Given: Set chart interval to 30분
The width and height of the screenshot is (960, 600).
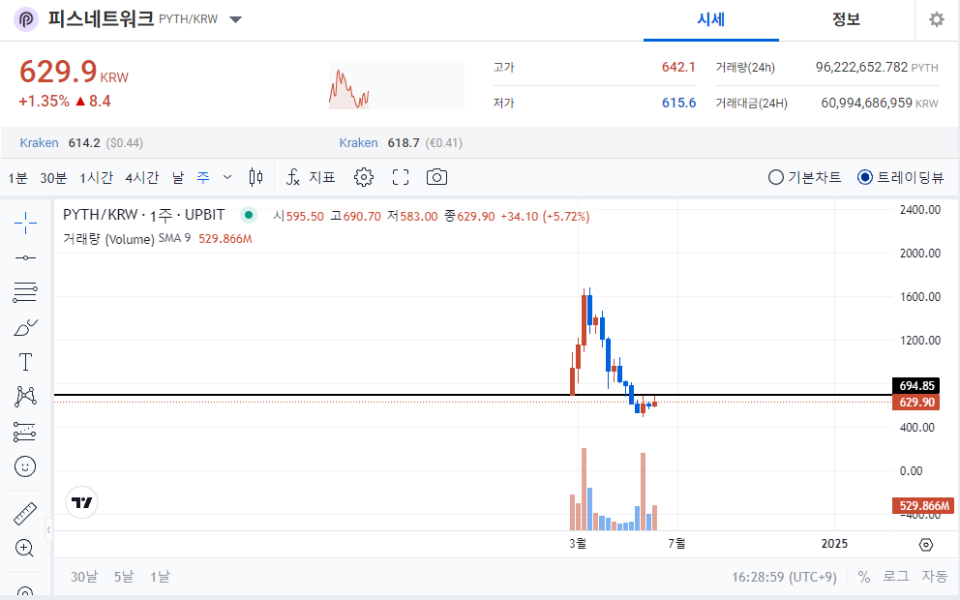Looking at the screenshot, I should (53, 177).
